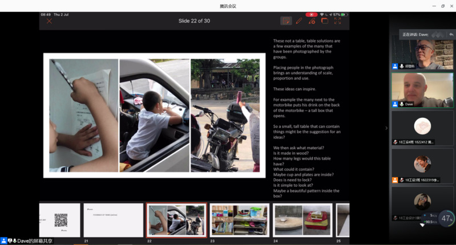Toggle microphone icon on the top participant tile

[x=402, y=66]
